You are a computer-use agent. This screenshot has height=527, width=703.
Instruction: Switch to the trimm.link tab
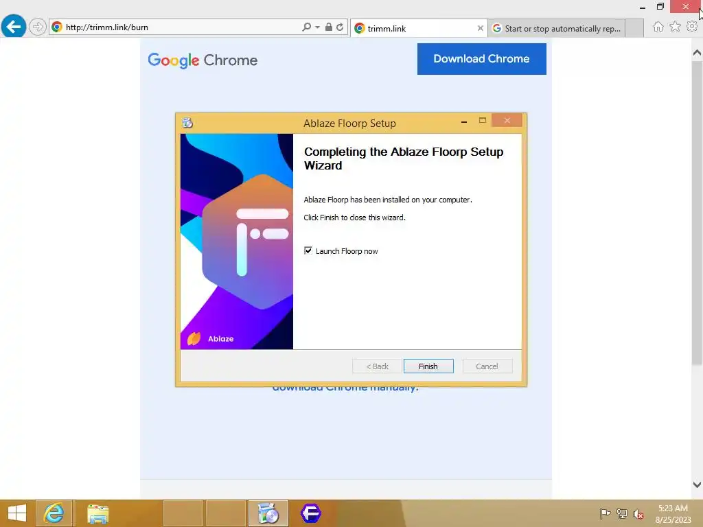click(x=418, y=28)
